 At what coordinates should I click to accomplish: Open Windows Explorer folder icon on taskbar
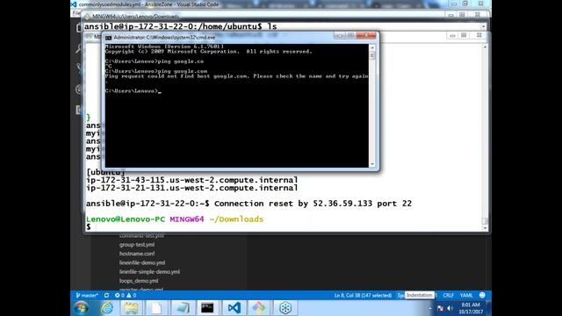[131, 308]
